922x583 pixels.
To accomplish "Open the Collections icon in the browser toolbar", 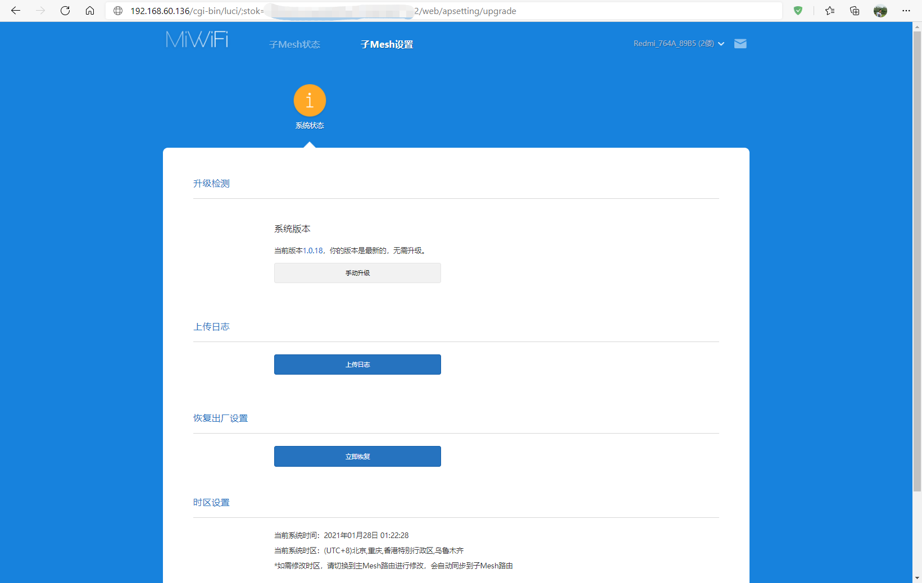I will [854, 10].
